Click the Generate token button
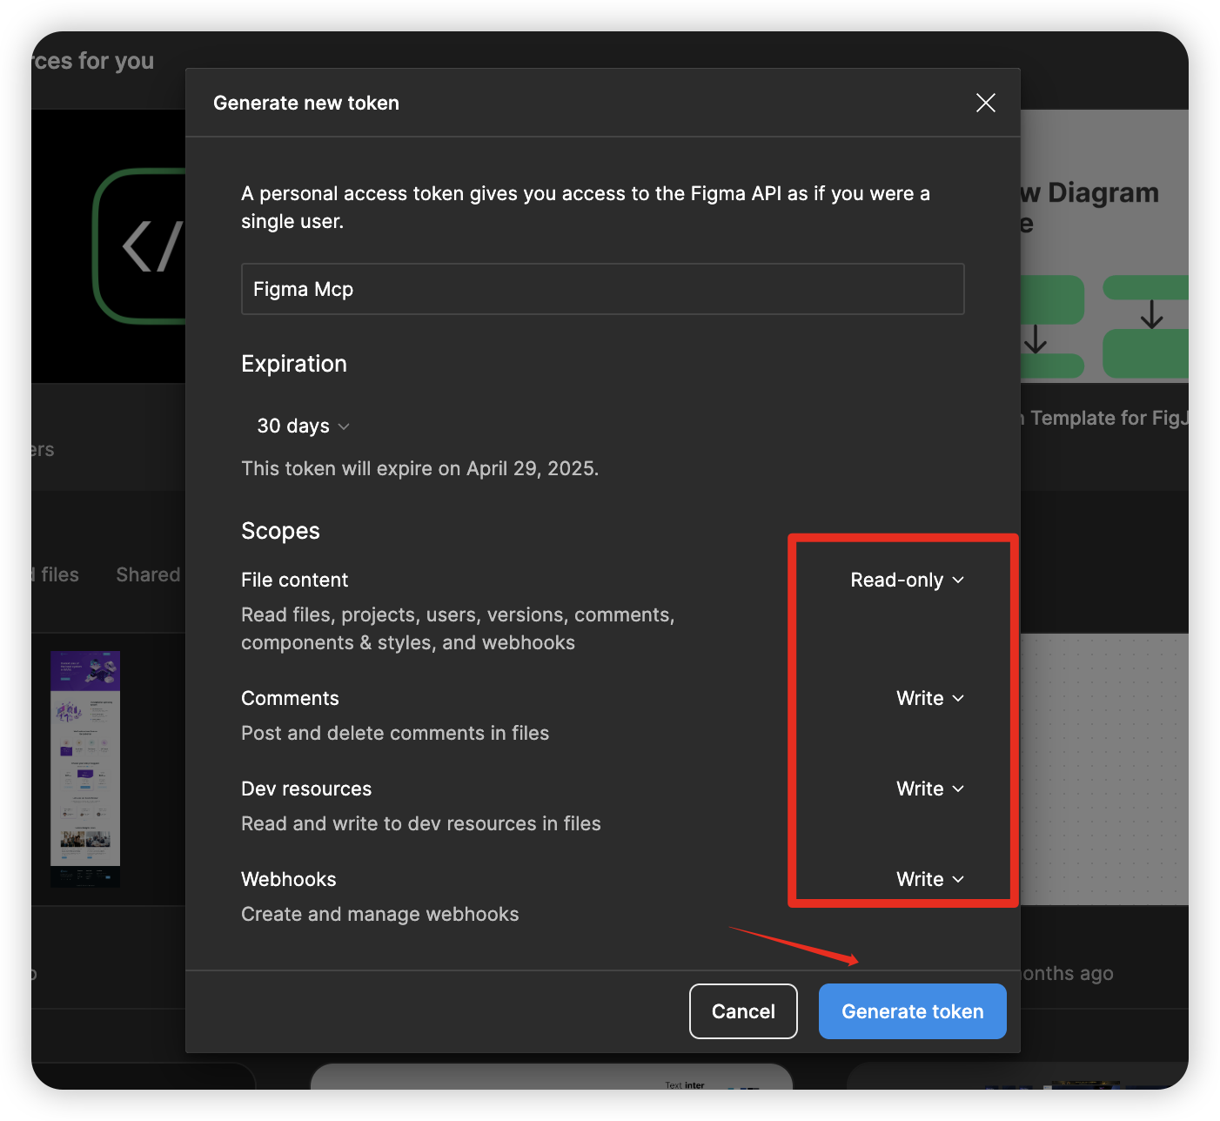Image resolution: width=1220 pixels, height=1121 pixels. [913, 1011]
